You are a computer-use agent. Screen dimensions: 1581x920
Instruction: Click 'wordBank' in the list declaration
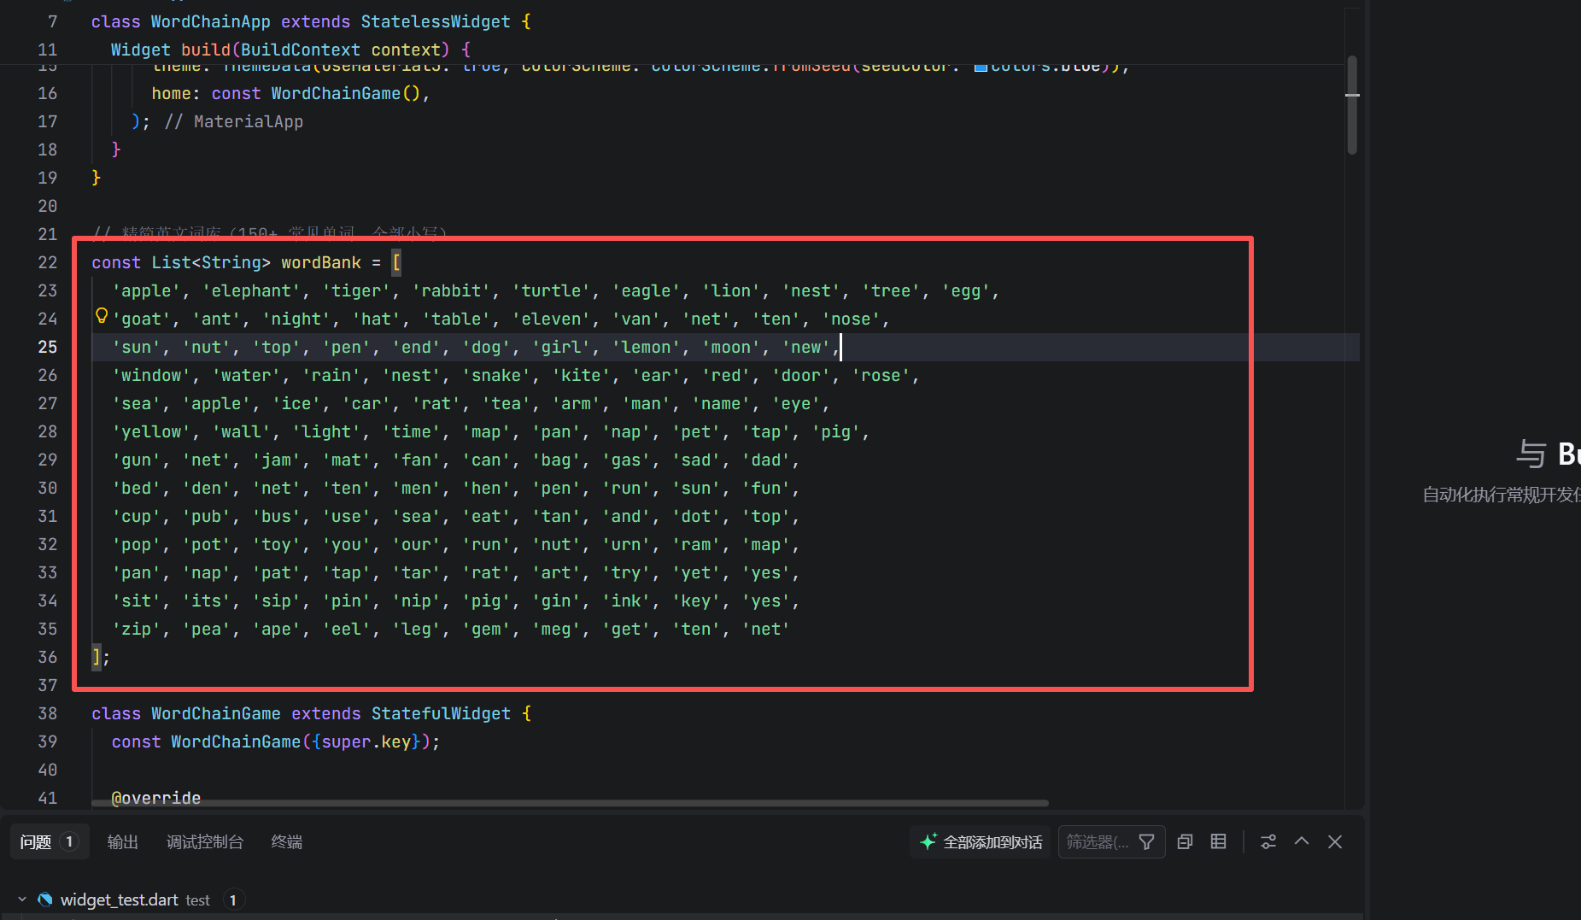coord(321,262)
